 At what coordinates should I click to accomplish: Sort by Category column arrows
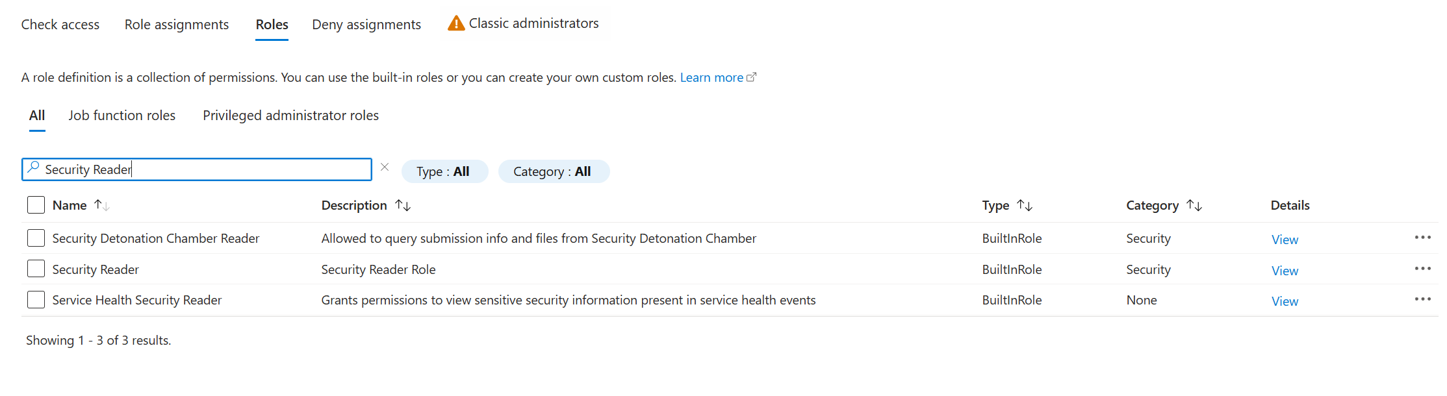(x=1194, y=205)
